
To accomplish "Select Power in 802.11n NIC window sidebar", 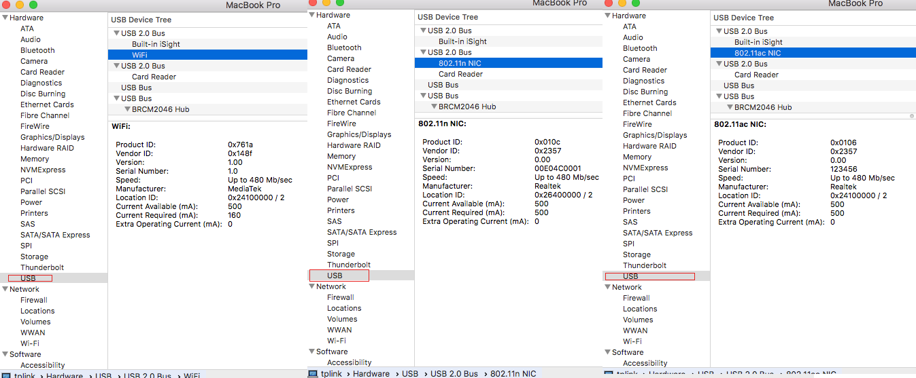I will [x=338, y=200].
